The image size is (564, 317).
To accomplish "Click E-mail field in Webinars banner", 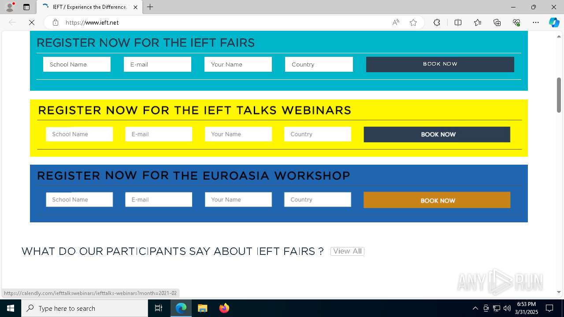I will click(x=159, y=134).
